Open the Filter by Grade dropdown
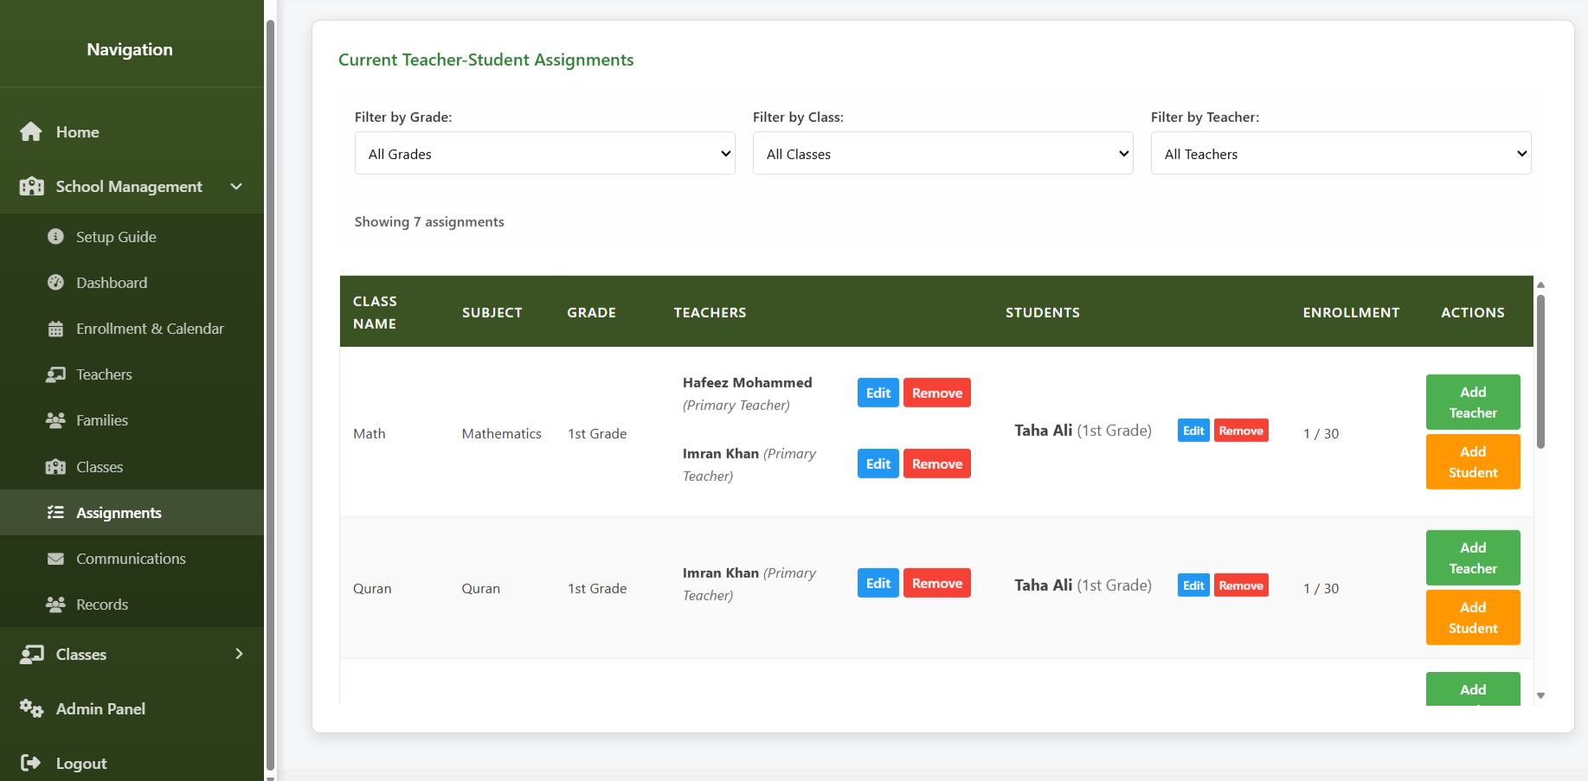The width and height of the screenshot is (1588, 781). pyautogui.click(x=544, y=153)
